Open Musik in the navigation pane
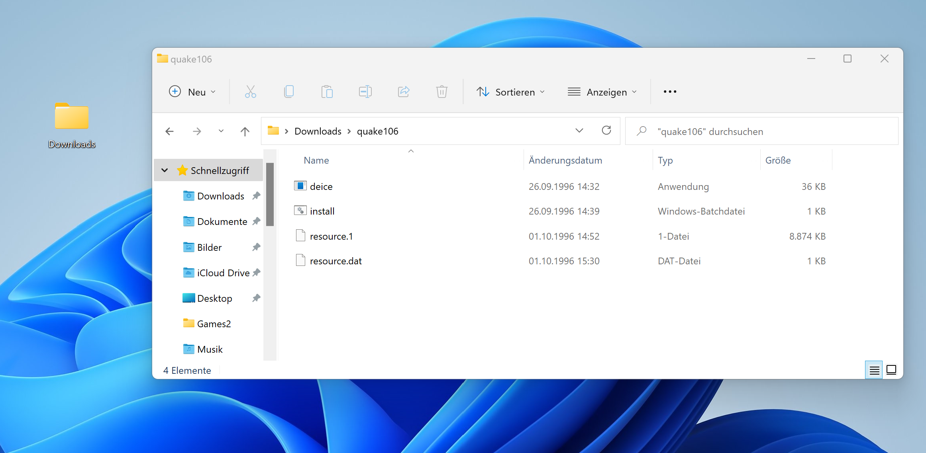The image size is (926, 453). click(x=210, y=349)
